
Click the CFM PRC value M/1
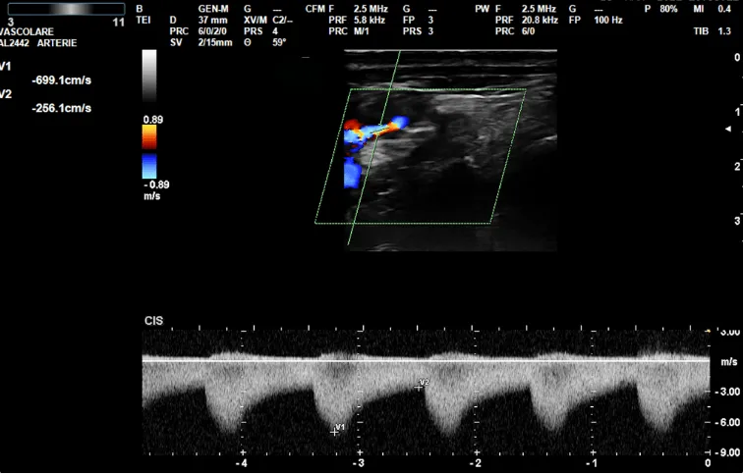click(x=361, y=31)
